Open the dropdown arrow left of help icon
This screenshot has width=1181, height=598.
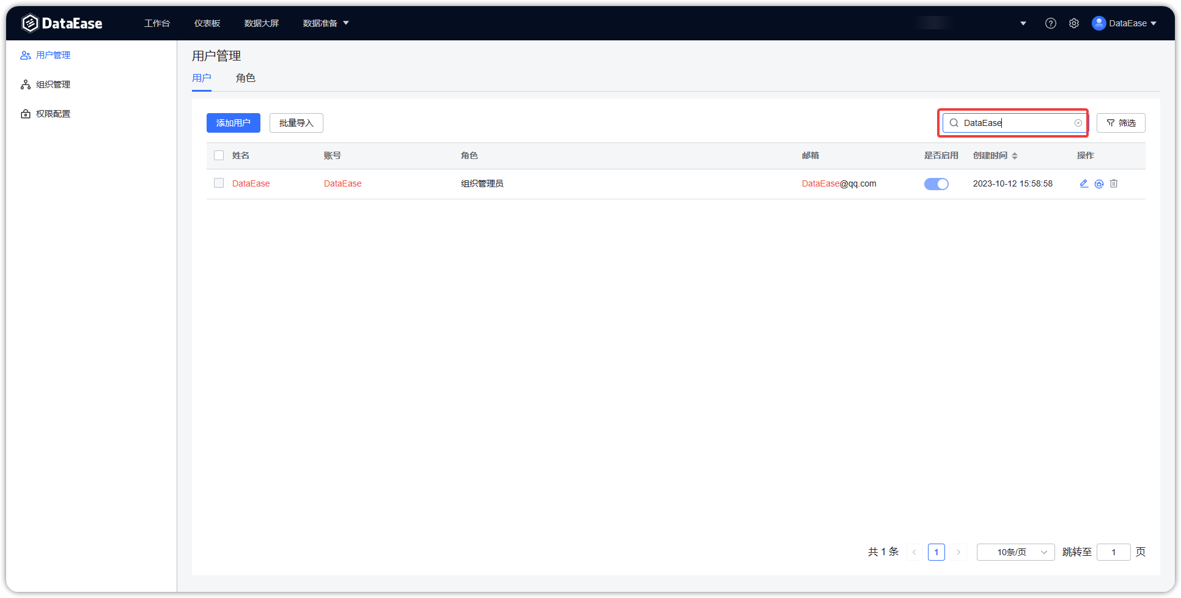pos(1023,23)
